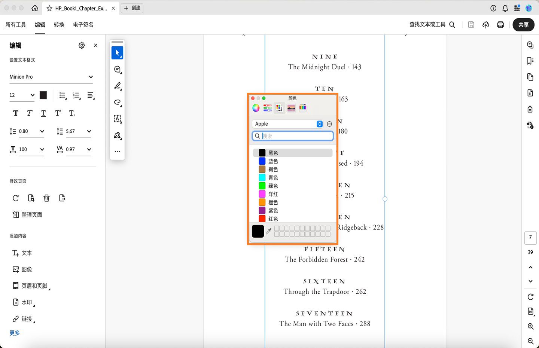The image size is (539, 348).
Task: Open the Apple palette selector in the color panel
Action: (x=287, y=123)
